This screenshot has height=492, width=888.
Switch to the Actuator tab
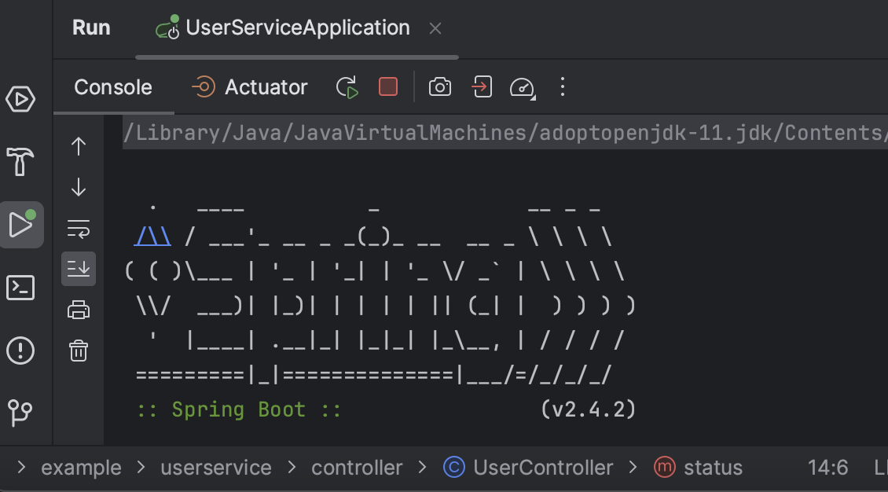pos(250,87)
